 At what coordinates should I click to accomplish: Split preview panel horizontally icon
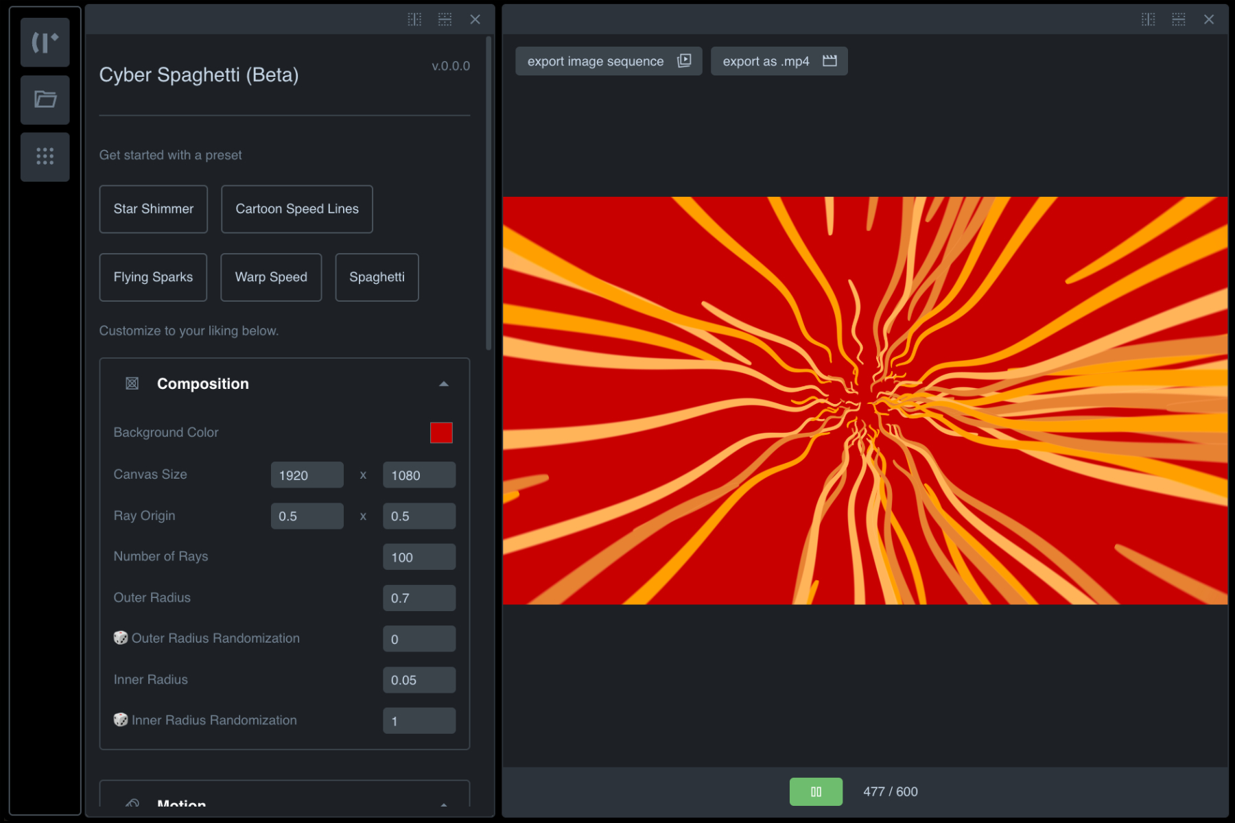[1178, 19]
